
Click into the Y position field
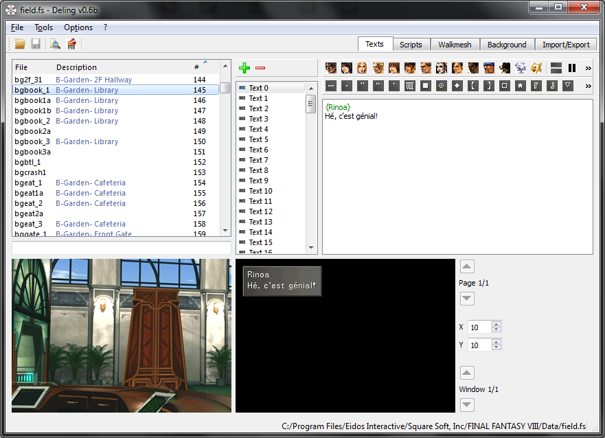point(479,345)
